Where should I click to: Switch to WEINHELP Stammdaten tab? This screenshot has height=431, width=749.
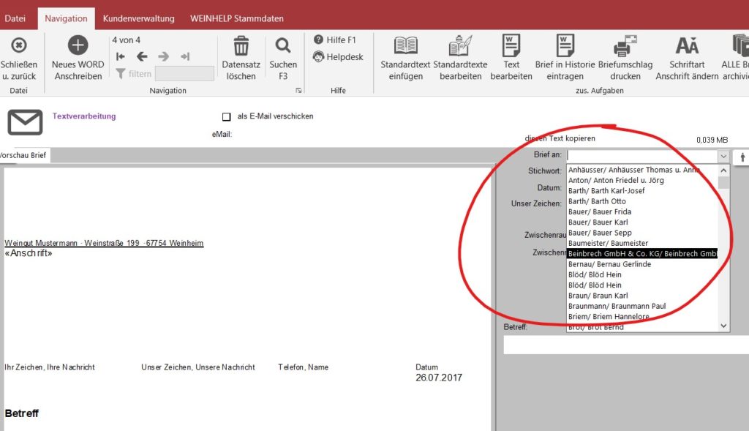click(236, 18)
